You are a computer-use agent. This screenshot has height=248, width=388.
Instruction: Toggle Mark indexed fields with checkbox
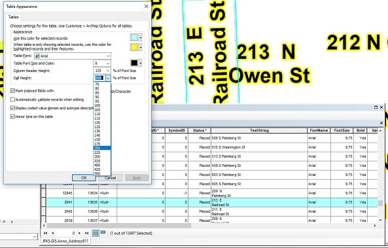click(x=12, y=91)
